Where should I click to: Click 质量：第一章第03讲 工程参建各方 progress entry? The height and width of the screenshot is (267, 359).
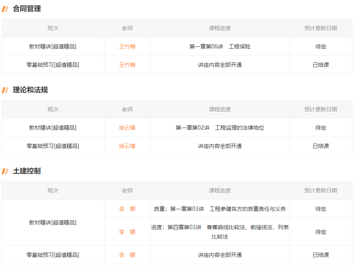click(x=220, y=209)
